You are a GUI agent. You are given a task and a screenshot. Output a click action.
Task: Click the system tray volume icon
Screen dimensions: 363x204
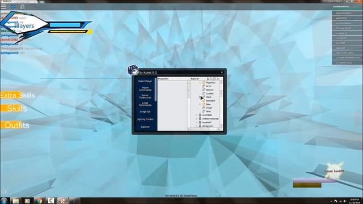tap(345, 202)
